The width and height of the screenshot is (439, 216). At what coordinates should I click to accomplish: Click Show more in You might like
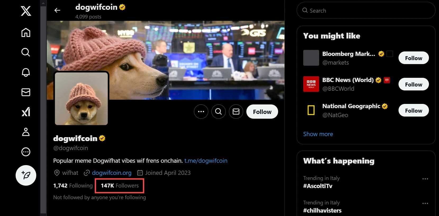click(318, 134)
